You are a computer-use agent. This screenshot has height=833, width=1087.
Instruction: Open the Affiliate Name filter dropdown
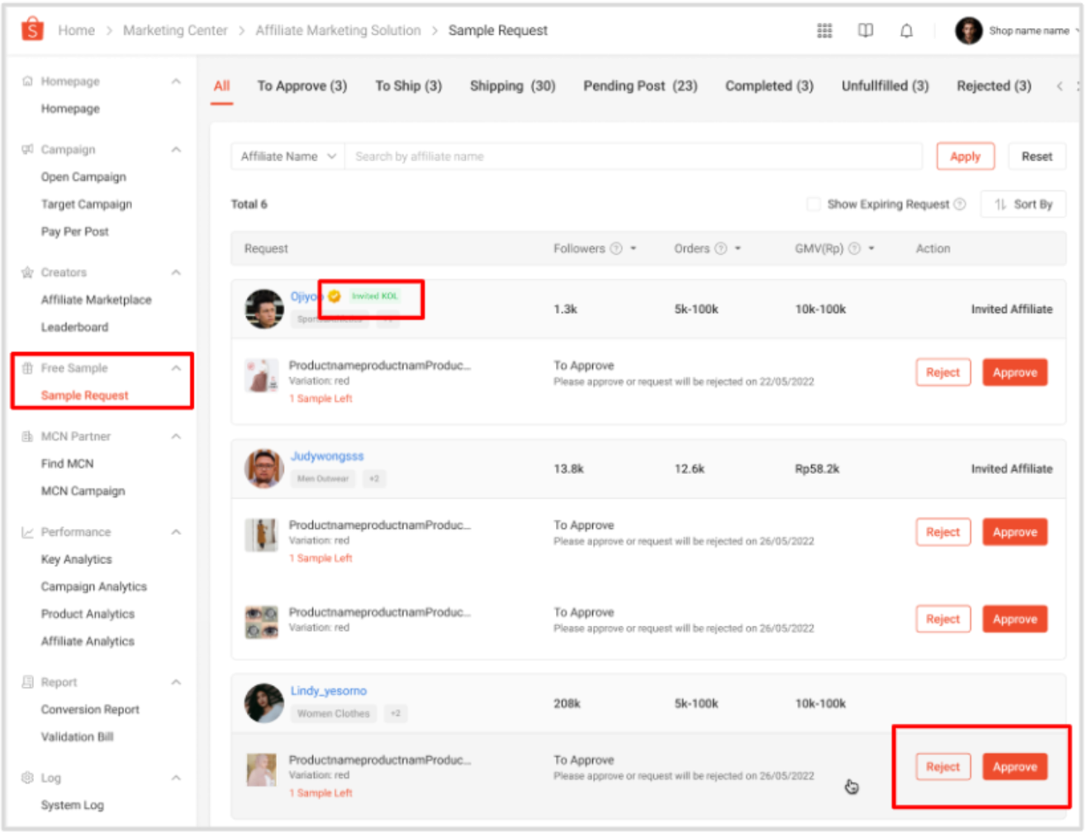click(286, 156)
